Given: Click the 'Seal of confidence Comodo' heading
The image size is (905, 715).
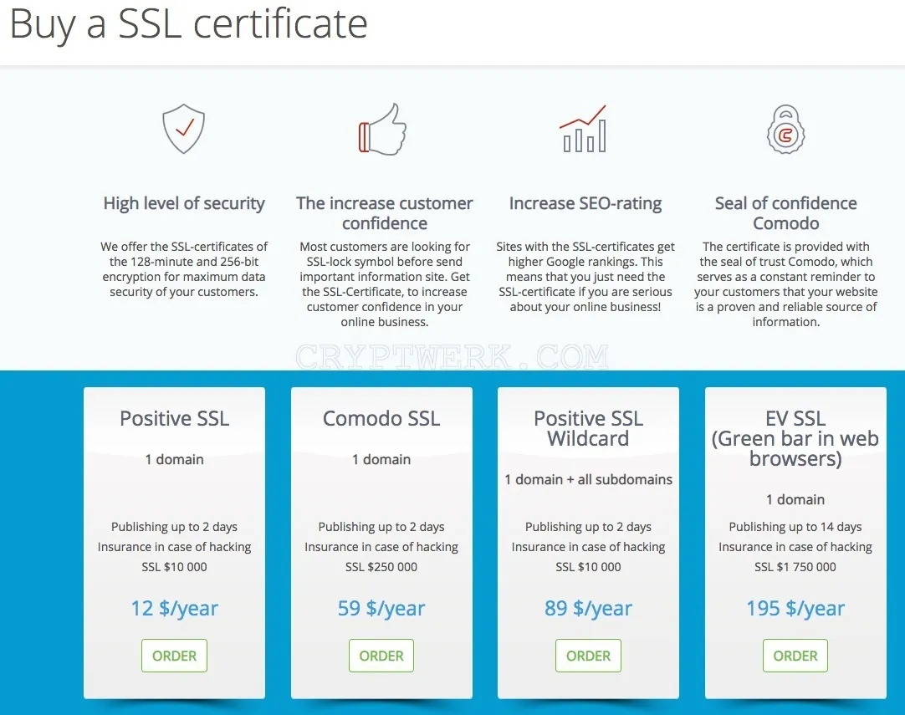Looking at the screenshot, I should (785, 213).
